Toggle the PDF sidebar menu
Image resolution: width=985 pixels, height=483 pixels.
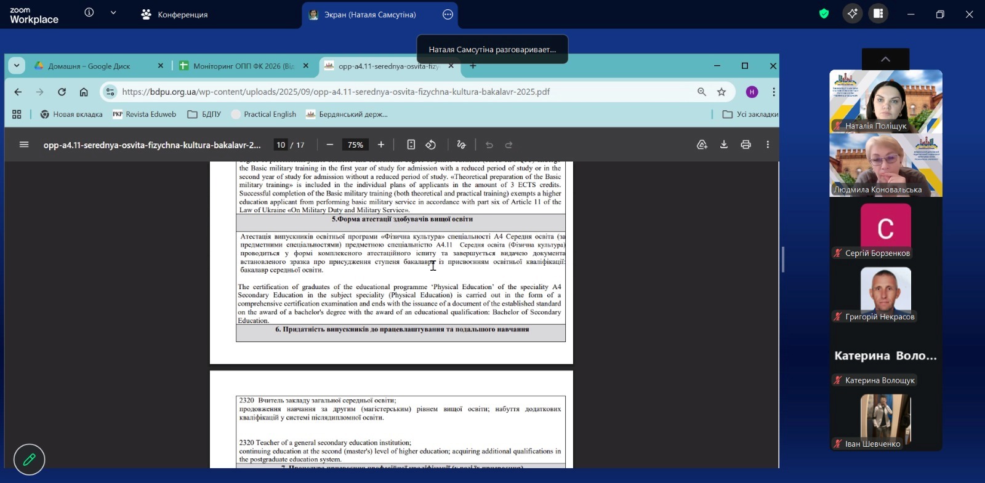pyautogui.click(x=24, y=145)
